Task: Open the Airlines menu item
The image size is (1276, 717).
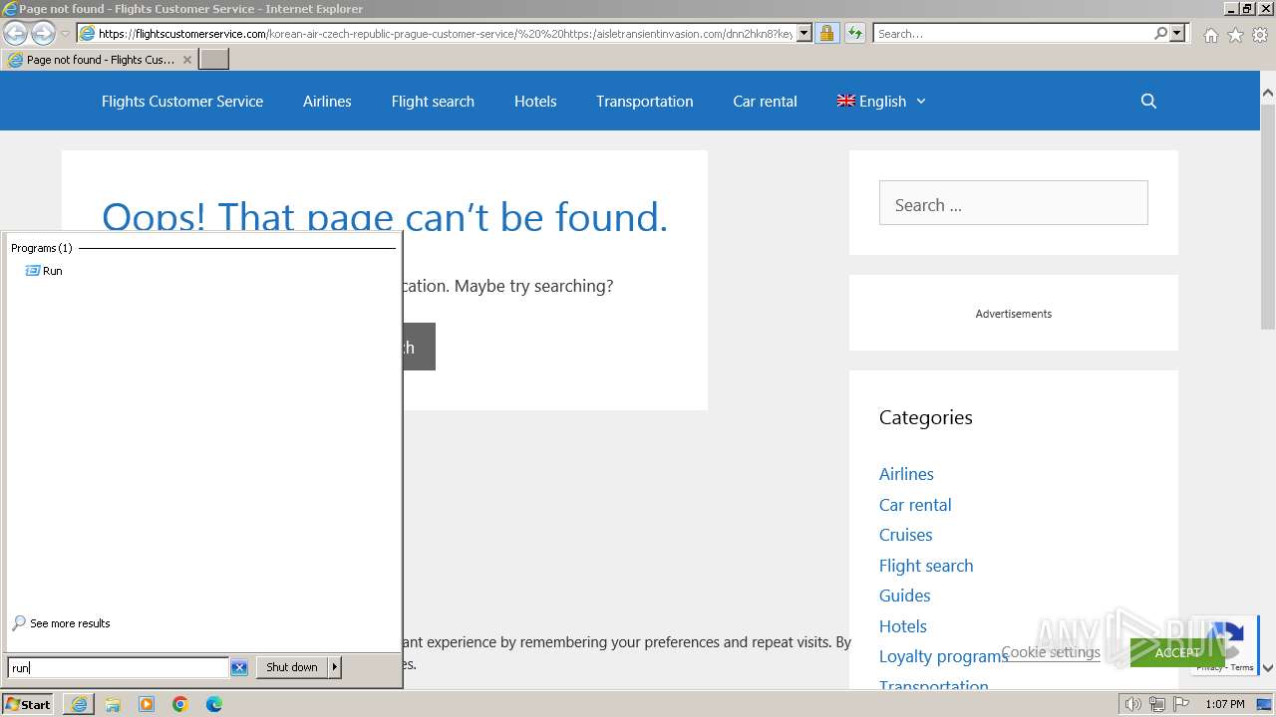Action: (327, 101)
